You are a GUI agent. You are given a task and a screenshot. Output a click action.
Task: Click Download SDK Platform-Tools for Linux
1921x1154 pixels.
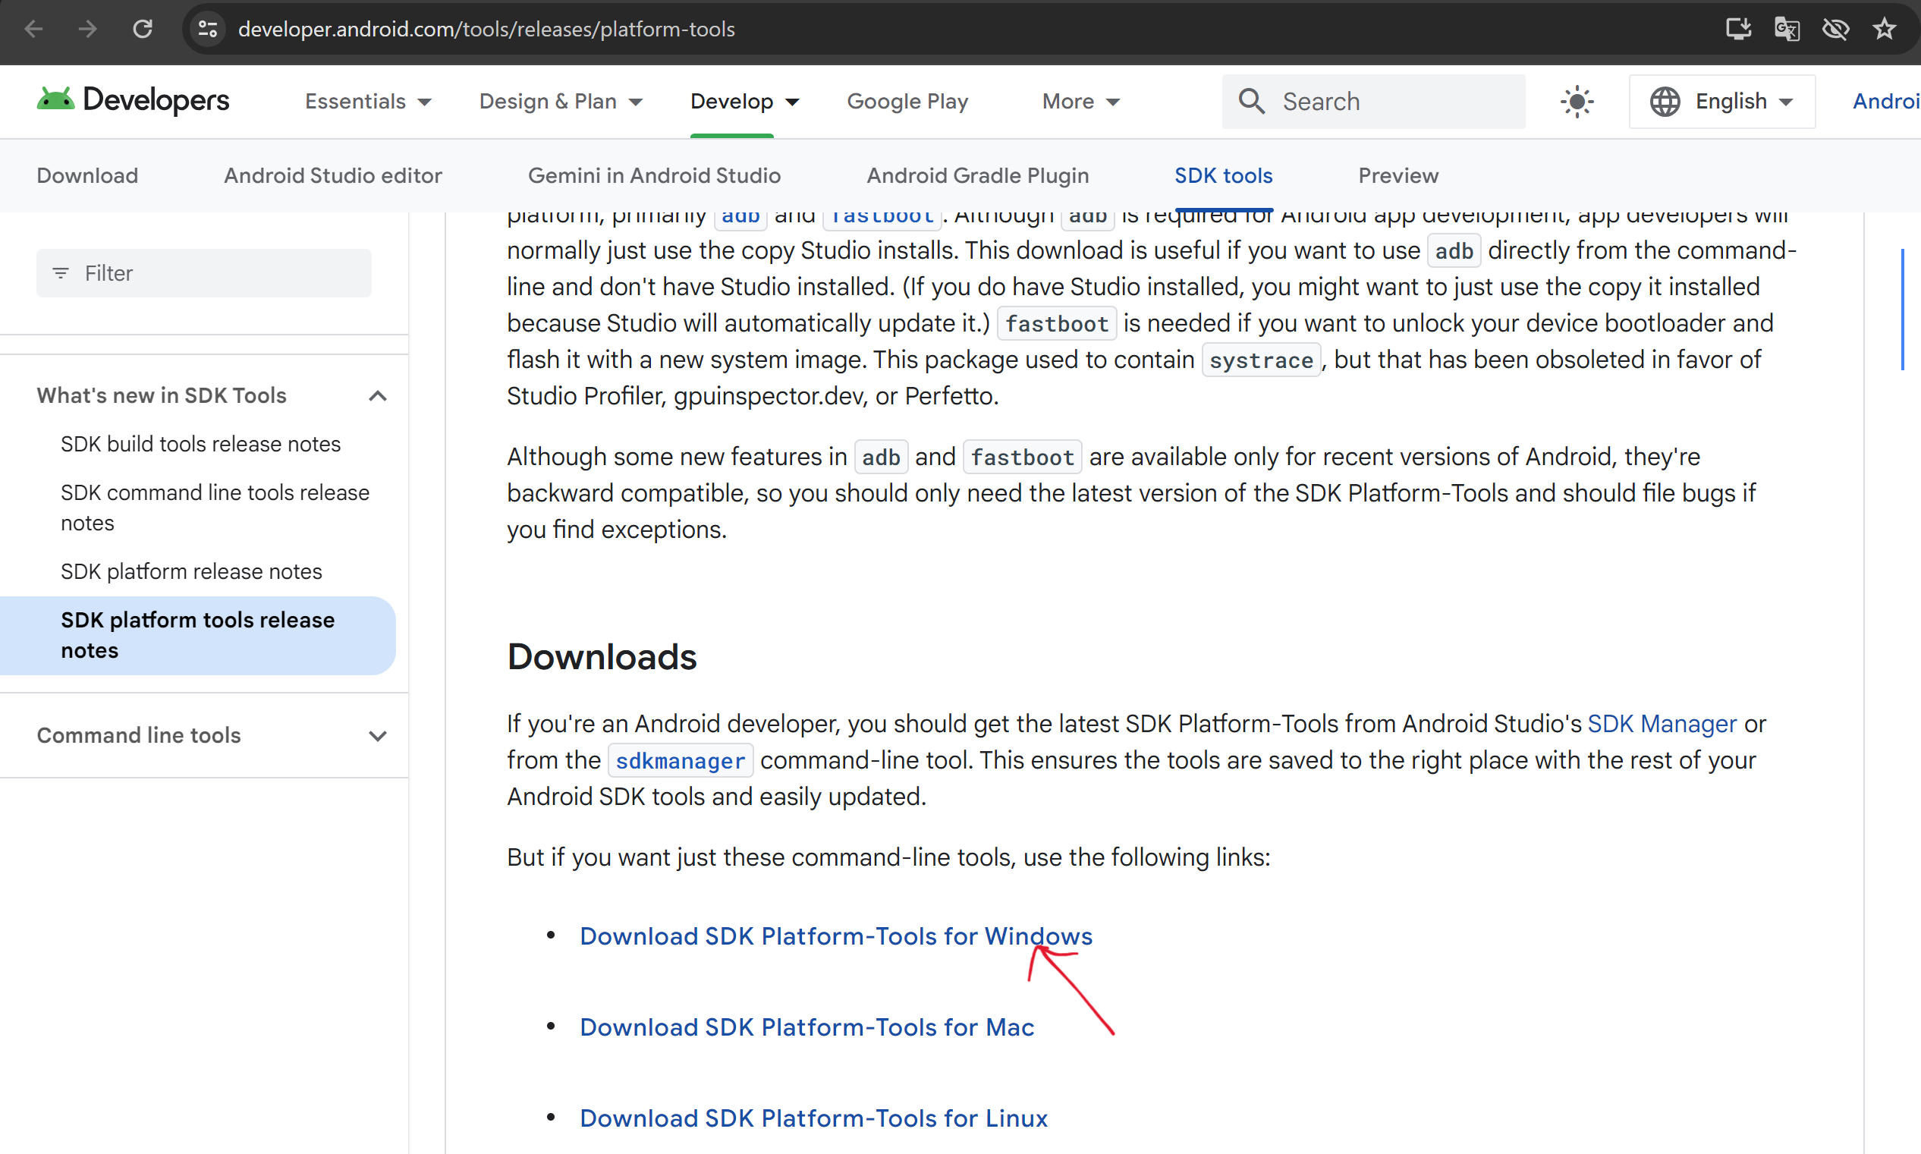coord(814,1118)
